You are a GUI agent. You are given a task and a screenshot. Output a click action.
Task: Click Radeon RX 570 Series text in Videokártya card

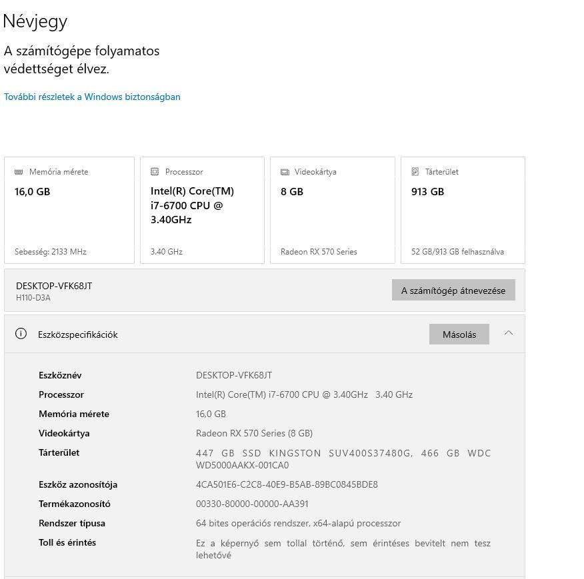click(x=319, y=252)
